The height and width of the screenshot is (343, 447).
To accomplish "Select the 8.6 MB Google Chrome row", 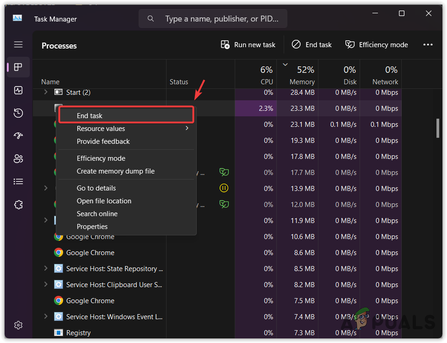I will click(x=217, y=252).
